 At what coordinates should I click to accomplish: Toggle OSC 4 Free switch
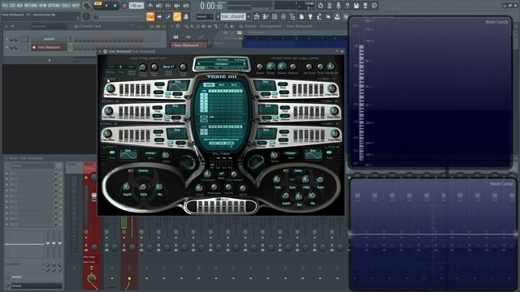pos(275,95)
